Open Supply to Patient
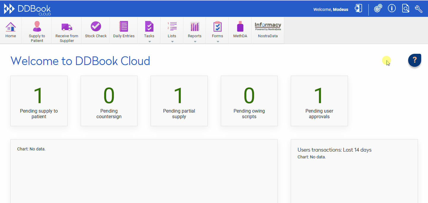Viewport: 428px width, 203px height. 37,30
